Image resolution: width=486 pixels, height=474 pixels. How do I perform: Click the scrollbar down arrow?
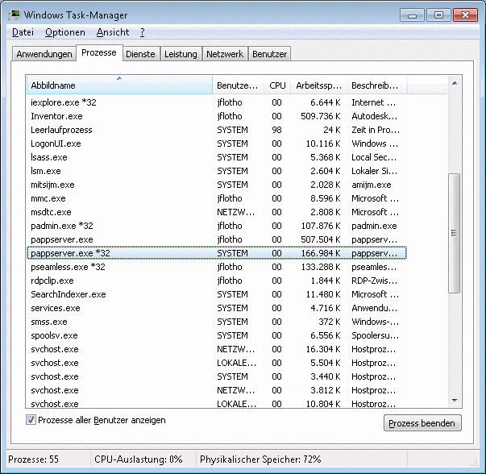455,400
